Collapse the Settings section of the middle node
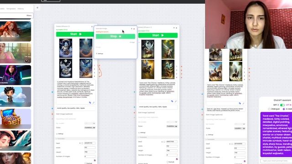The width and height of the screenshot is (292, 164). (x=142, y=133)
